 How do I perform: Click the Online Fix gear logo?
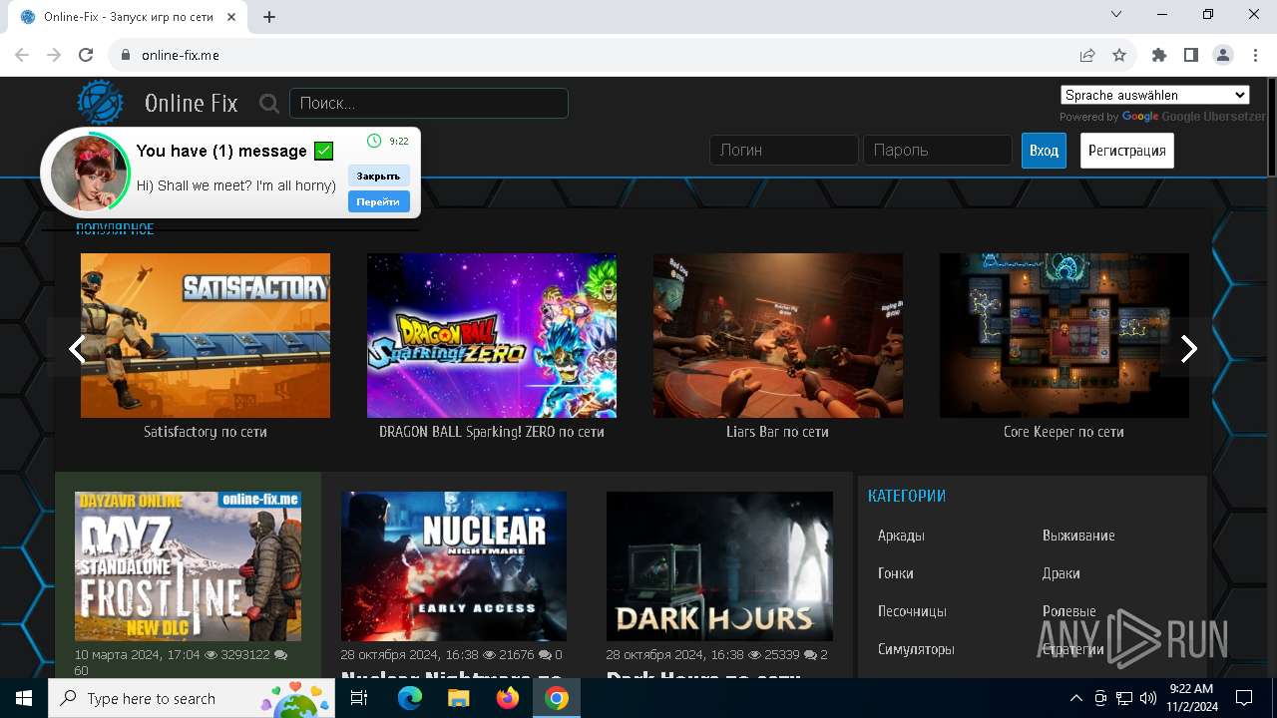tap(101, 103)
